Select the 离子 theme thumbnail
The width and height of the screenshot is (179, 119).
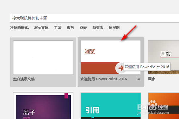43,106
